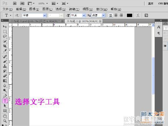Select the Gradient tool

(5, 81)
